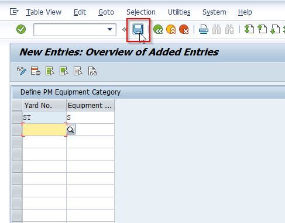Click the highlighted Yard No. input cell
The height and width of the screenshot is (223, 285).
click(44, 130)
